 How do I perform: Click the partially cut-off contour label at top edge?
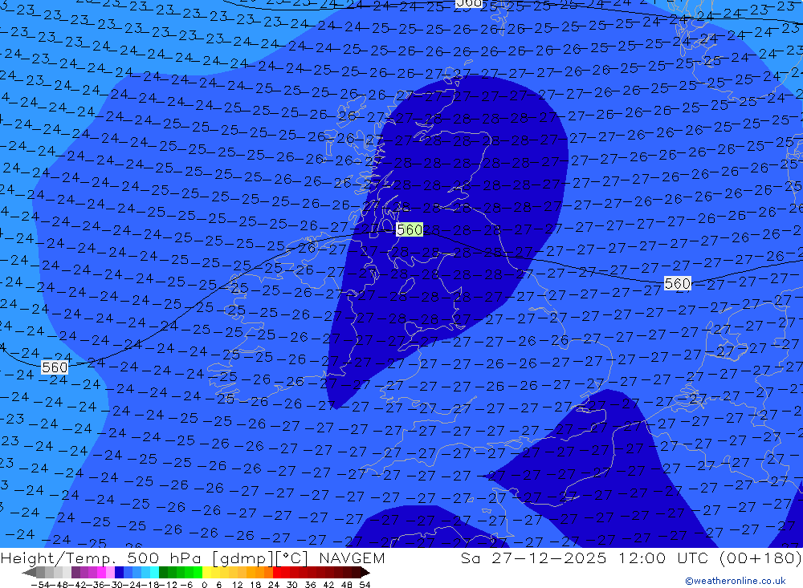pos(468,3)
